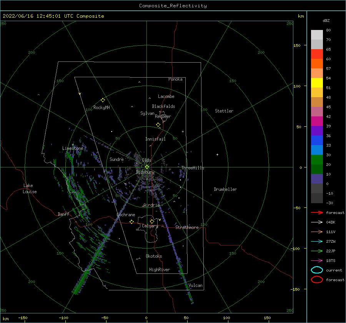Viewport: 346px width, 323px height.
Task: Click the Banff label
Action: [63, 214]
